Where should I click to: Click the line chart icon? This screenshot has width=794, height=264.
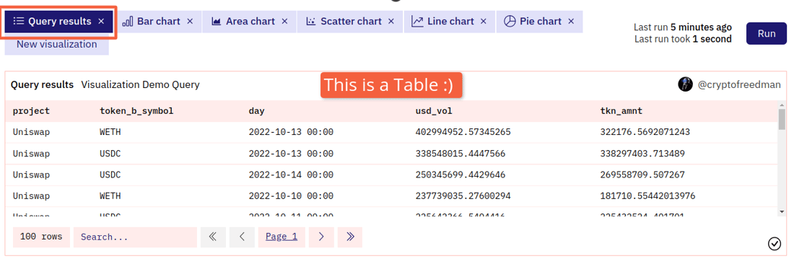click(417, 21)
